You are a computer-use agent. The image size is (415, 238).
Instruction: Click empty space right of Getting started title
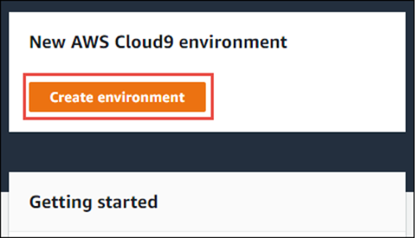[280, 202]
